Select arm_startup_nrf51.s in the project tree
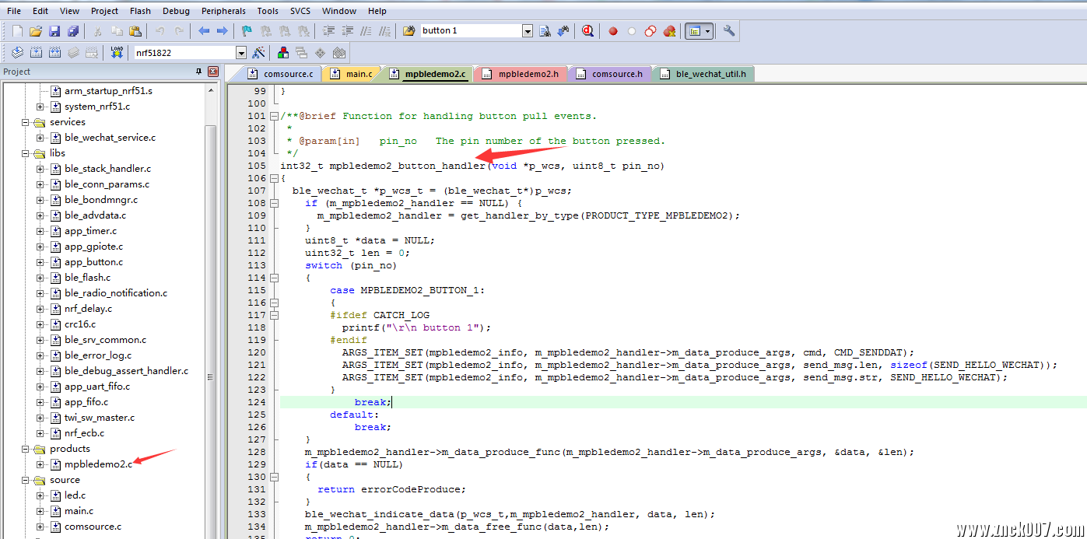The width and height of the screenshot is (1087, 539). (108, 91)
